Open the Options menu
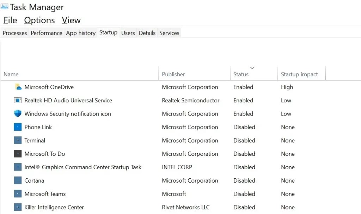This screenshot has height=214, width=361. coord(39,20)
